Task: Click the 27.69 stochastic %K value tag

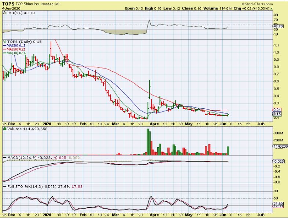Action: 277,204
